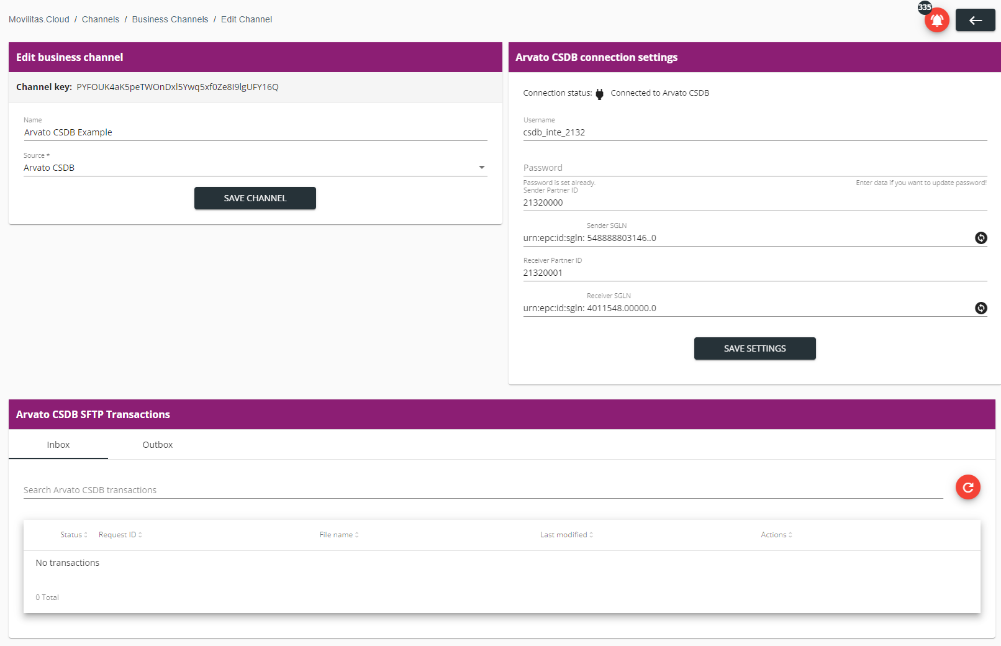Sort table by Actions column

pyautogui.click(x=776, y=535)
